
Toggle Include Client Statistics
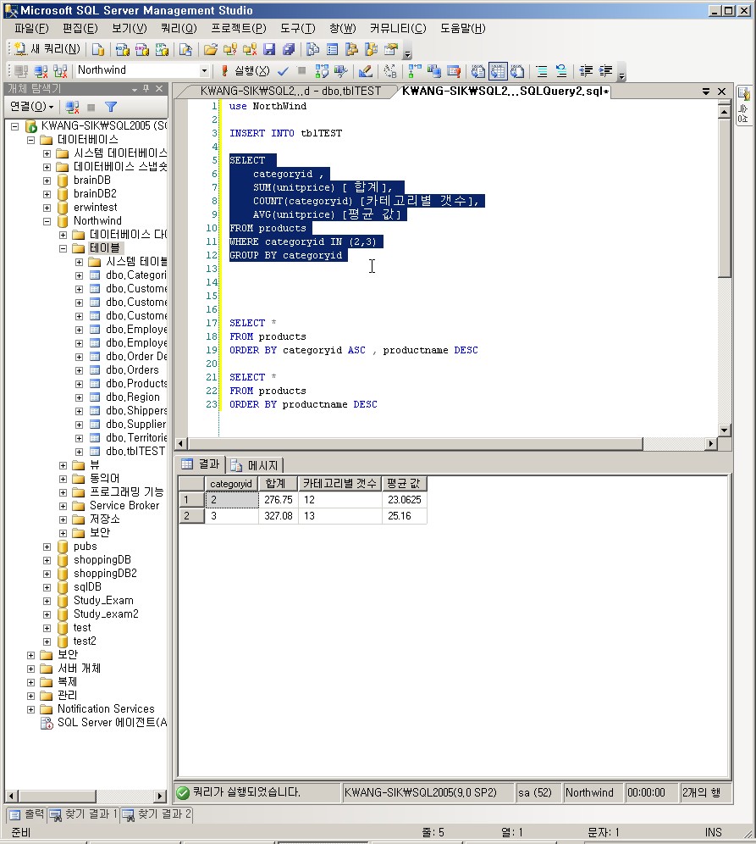pos(434,70)
